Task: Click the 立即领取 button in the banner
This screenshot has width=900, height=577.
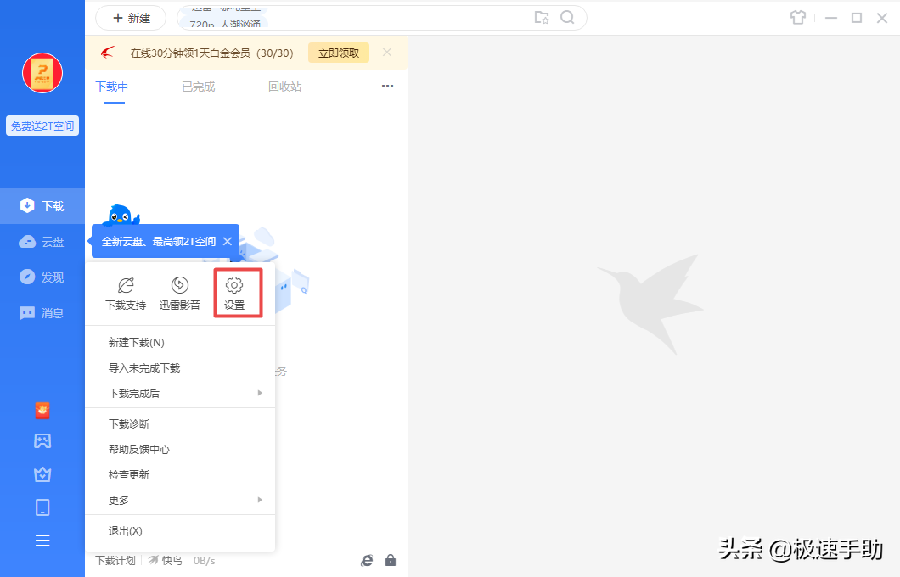Action: (x=338, y=53)
